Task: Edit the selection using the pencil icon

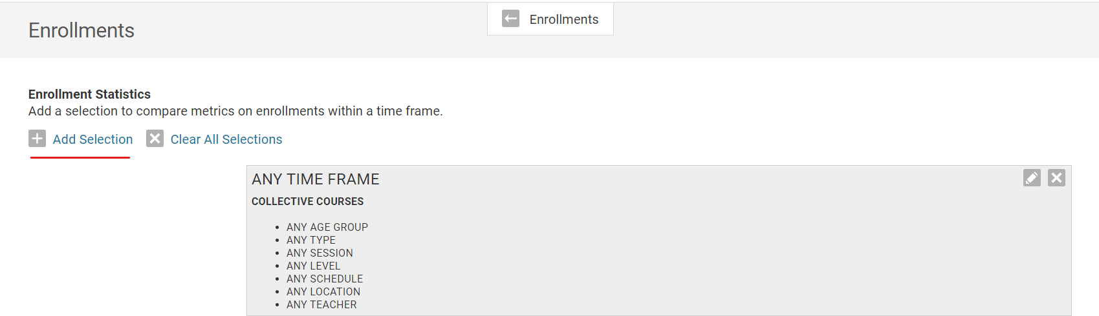Action: tap(1032, 177)
